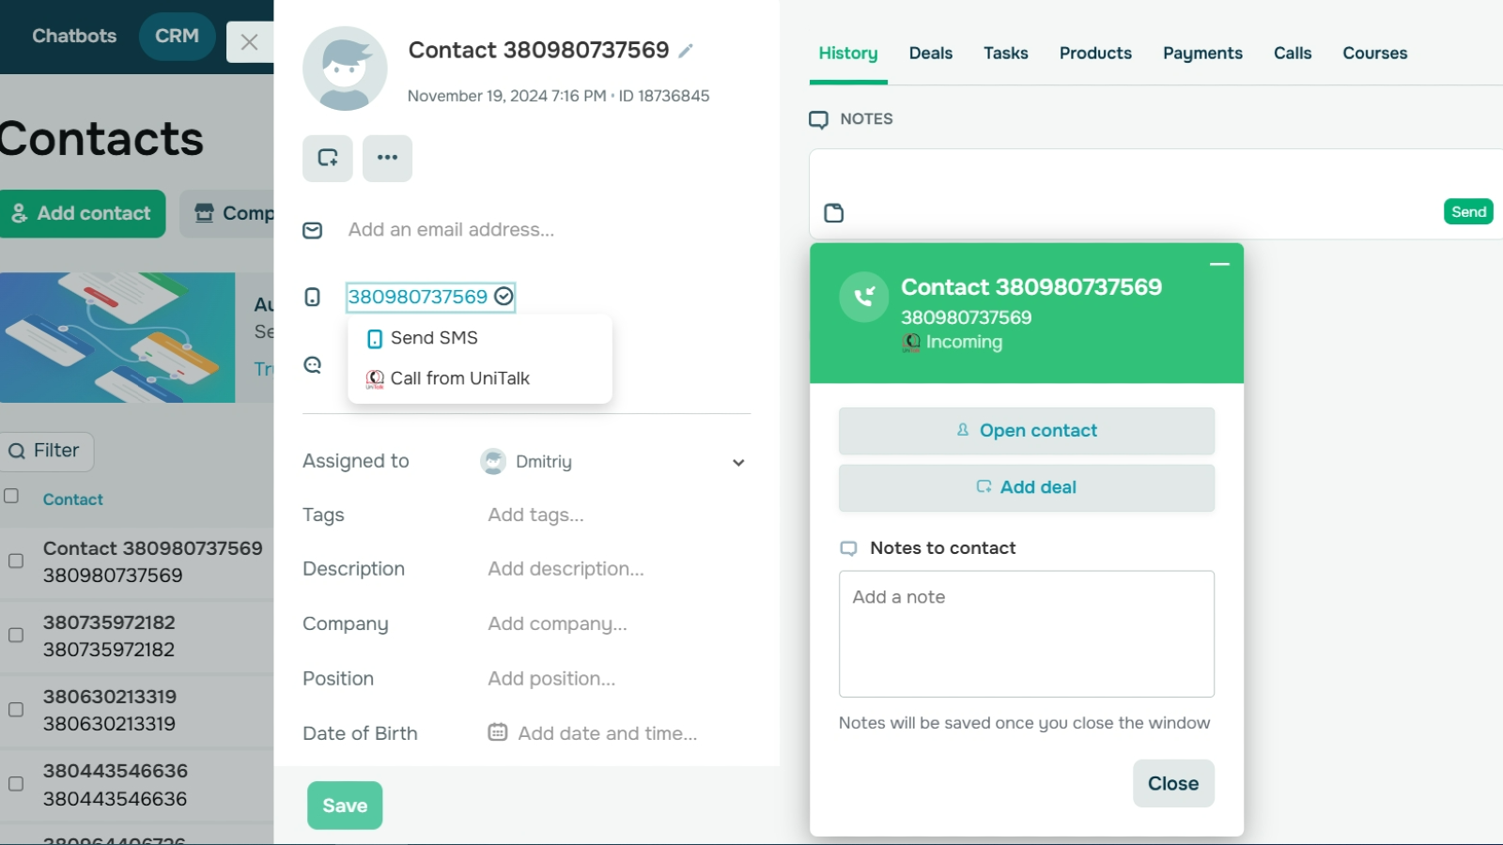
Task: Click the attach file icon in notes
Action: [833, 213]
